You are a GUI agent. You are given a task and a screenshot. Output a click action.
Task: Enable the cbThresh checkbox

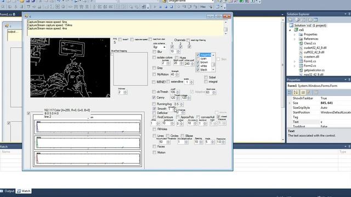(154, 91)
